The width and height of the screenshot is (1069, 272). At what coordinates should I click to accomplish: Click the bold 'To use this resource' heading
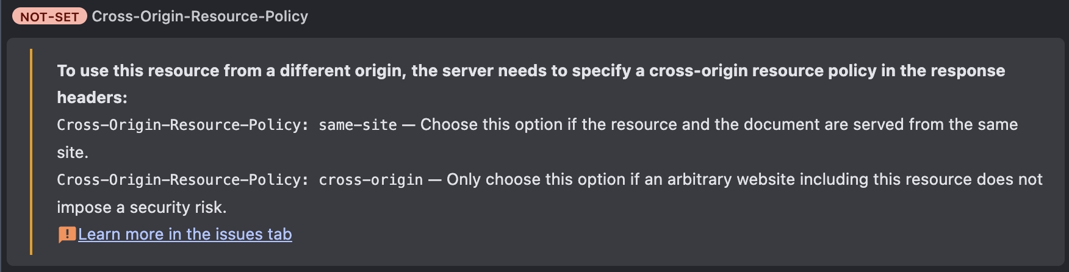click(531, 84)
